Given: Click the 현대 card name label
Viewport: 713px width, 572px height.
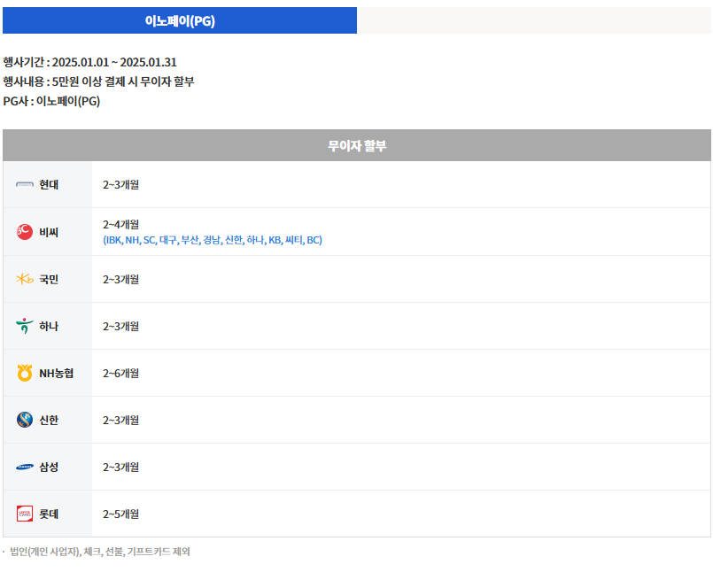Looking at the screenshot, I should pyautogui.click(x=49, y=184).
